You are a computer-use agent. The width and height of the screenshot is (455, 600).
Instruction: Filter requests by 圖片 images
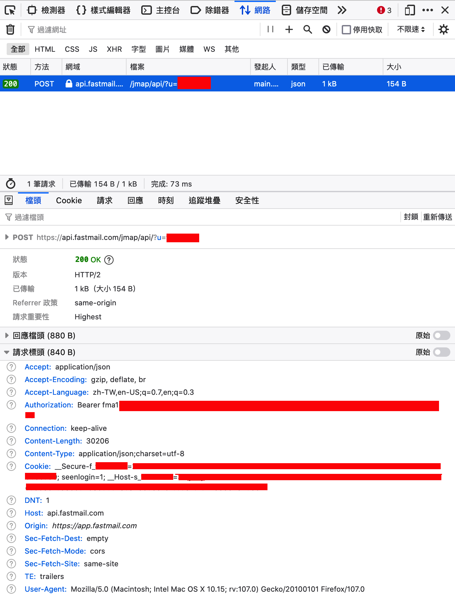point(163,49)
